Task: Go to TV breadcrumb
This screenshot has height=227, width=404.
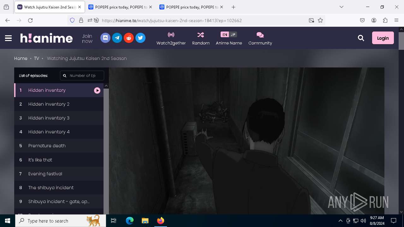Action: pos(37,58)
